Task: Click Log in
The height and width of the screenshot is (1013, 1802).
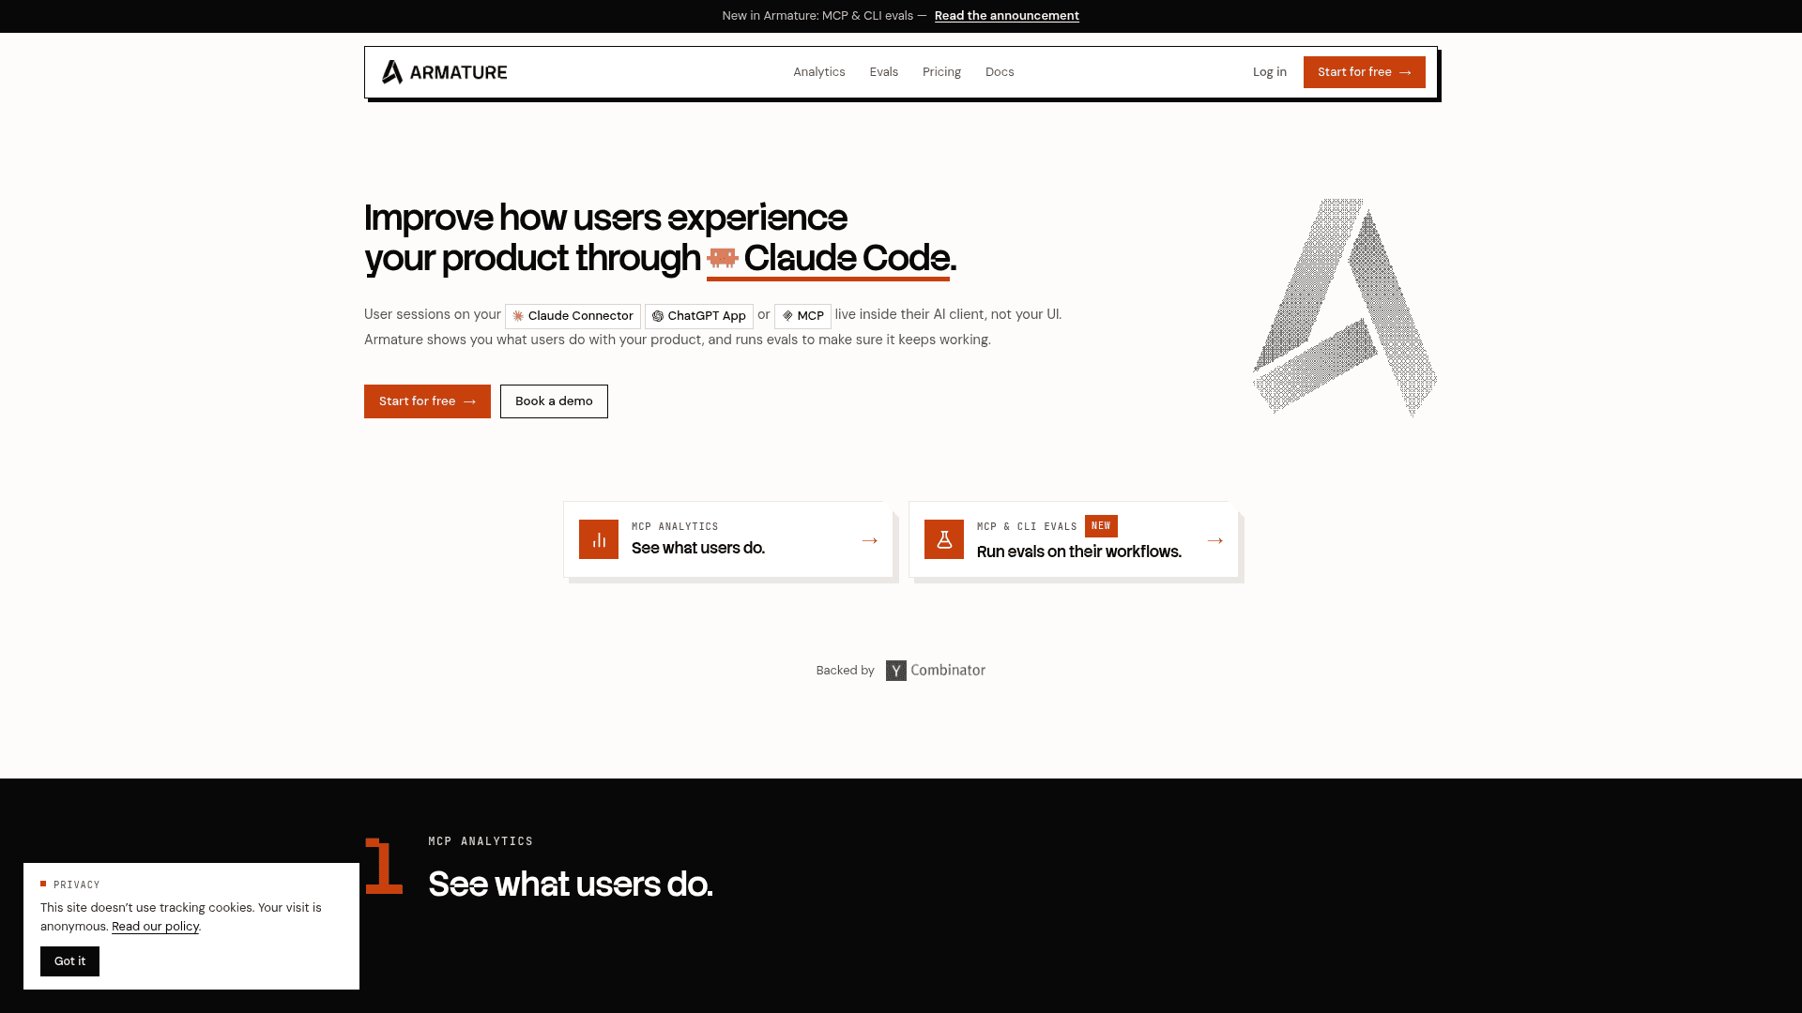Action: coord(1270,72)
